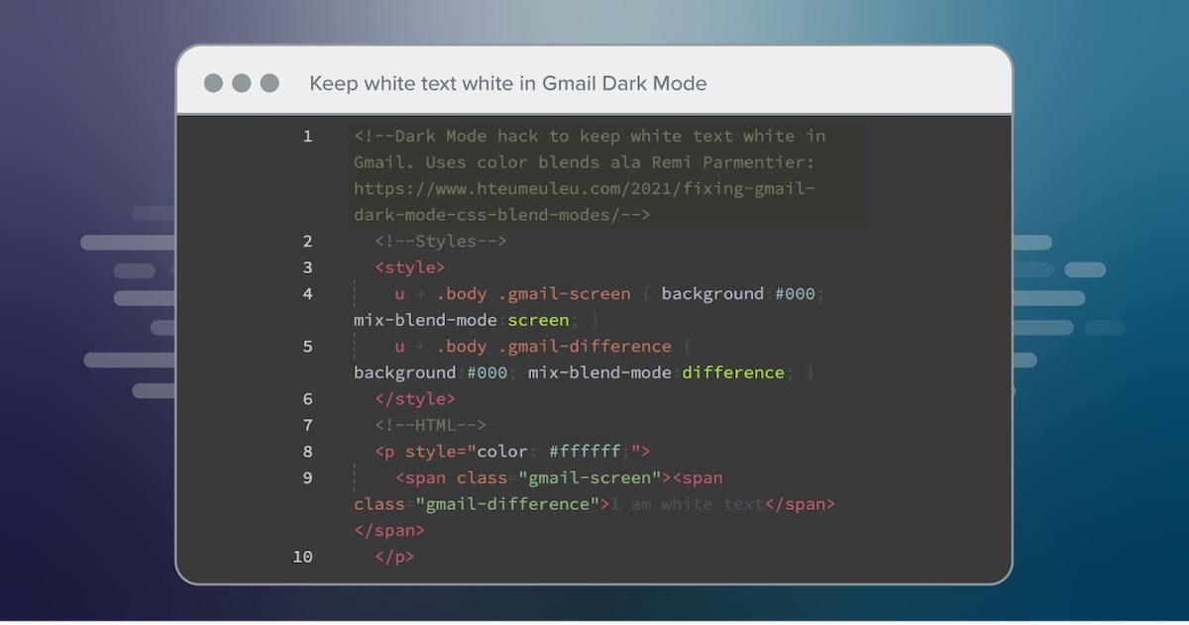Image resolution: width=1189 pixels, height=625 pixels.
Task: Click the '.gmail-screen' selector text
Action: 564,293
